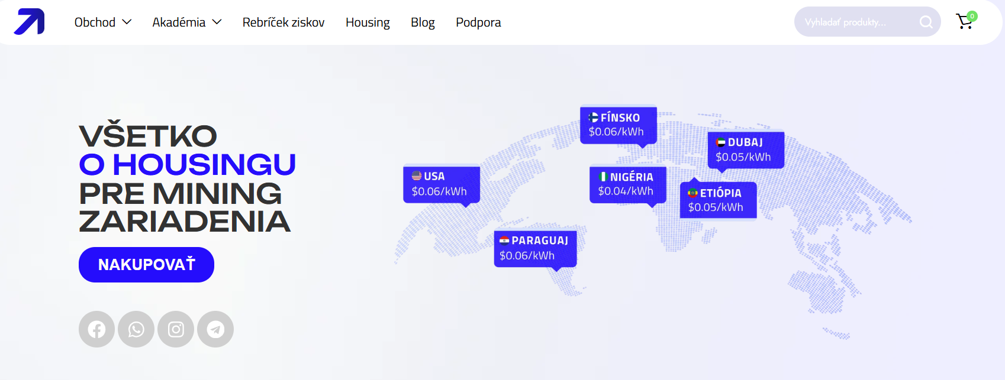Go to Rebríček ziskov page

coord(284,22)
